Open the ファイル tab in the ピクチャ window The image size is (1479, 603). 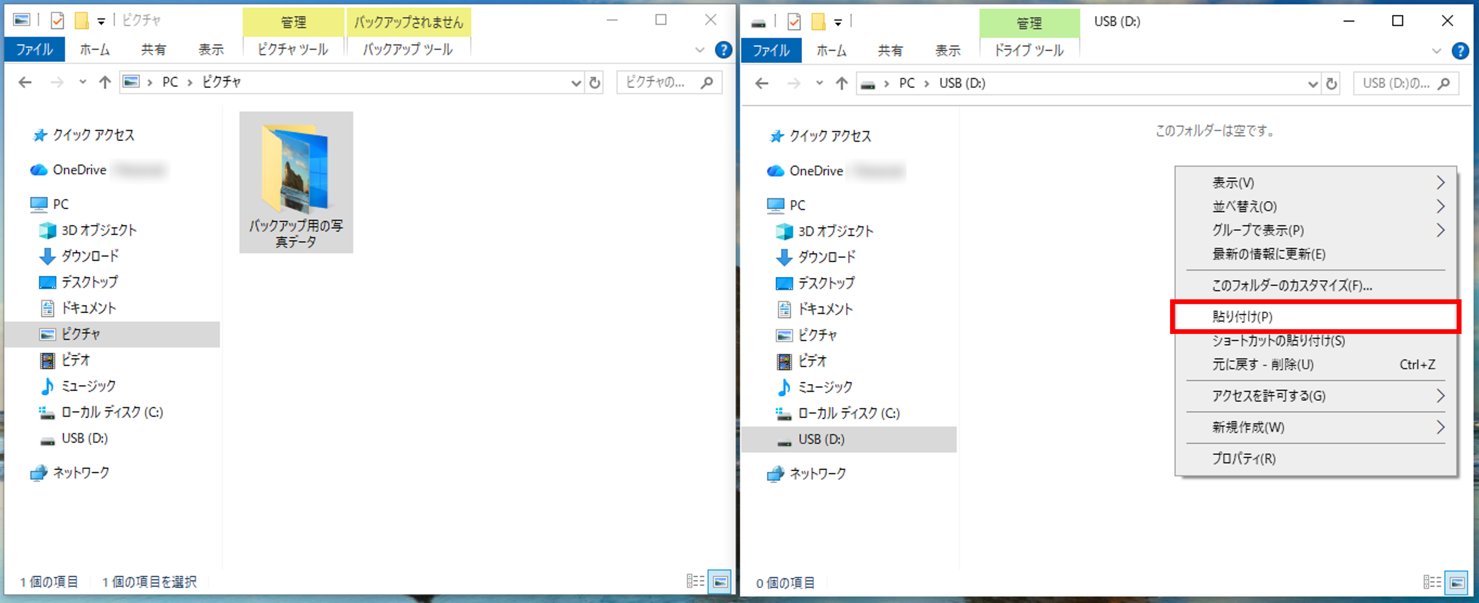pos(34,50)
